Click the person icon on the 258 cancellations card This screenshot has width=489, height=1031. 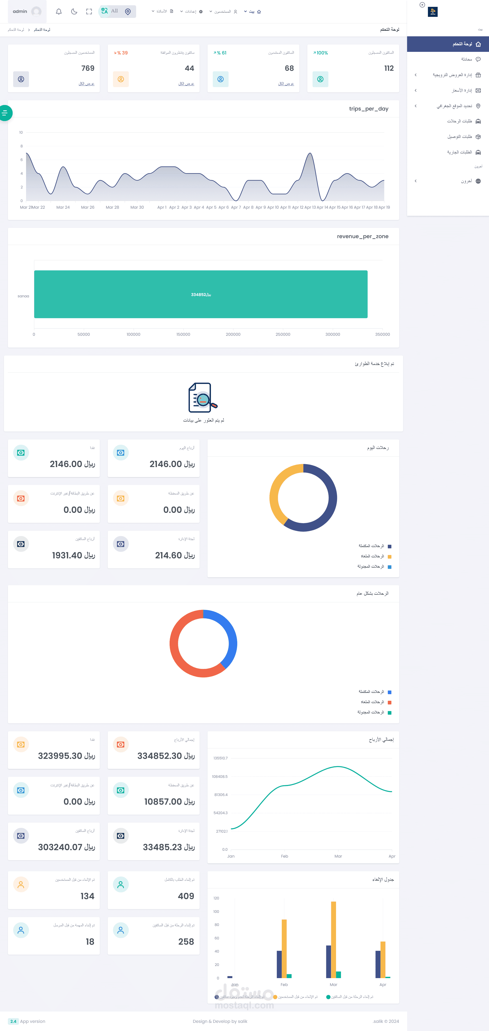[121, 930]
